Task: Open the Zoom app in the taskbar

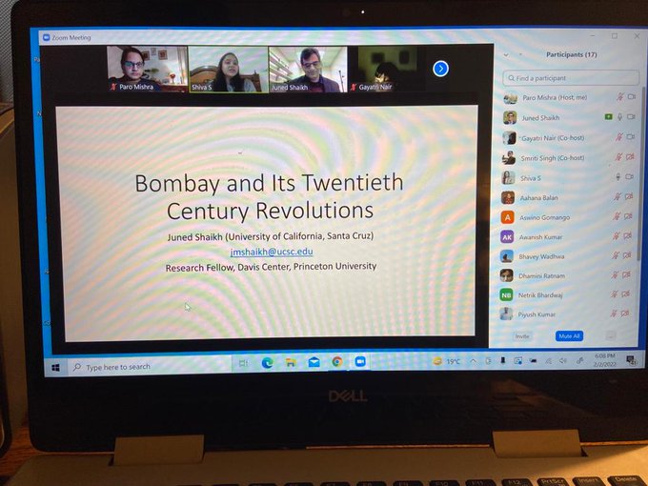Action: [360, 362]
